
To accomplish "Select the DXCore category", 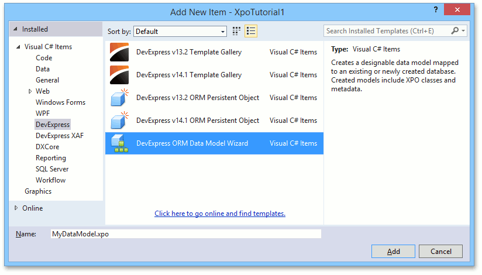I will [47, 147].
